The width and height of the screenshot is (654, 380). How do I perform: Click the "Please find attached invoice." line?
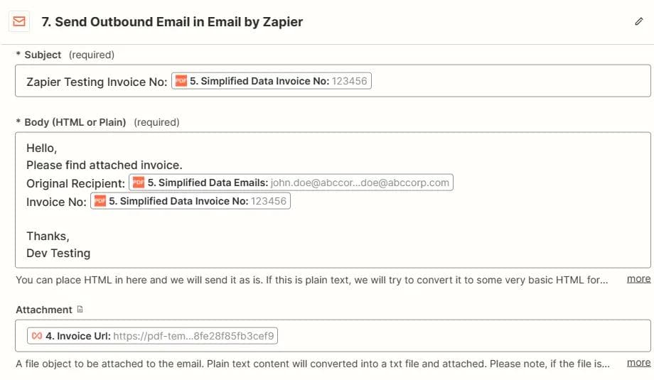coord(104,165)
